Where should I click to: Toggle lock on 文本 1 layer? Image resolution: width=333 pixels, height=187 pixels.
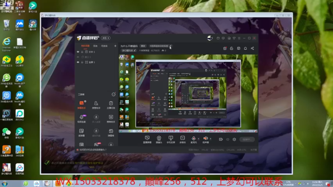pos(82,52)
